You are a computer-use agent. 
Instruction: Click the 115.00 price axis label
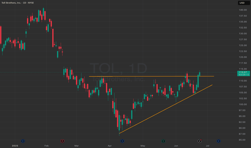[x=243, y=69]
